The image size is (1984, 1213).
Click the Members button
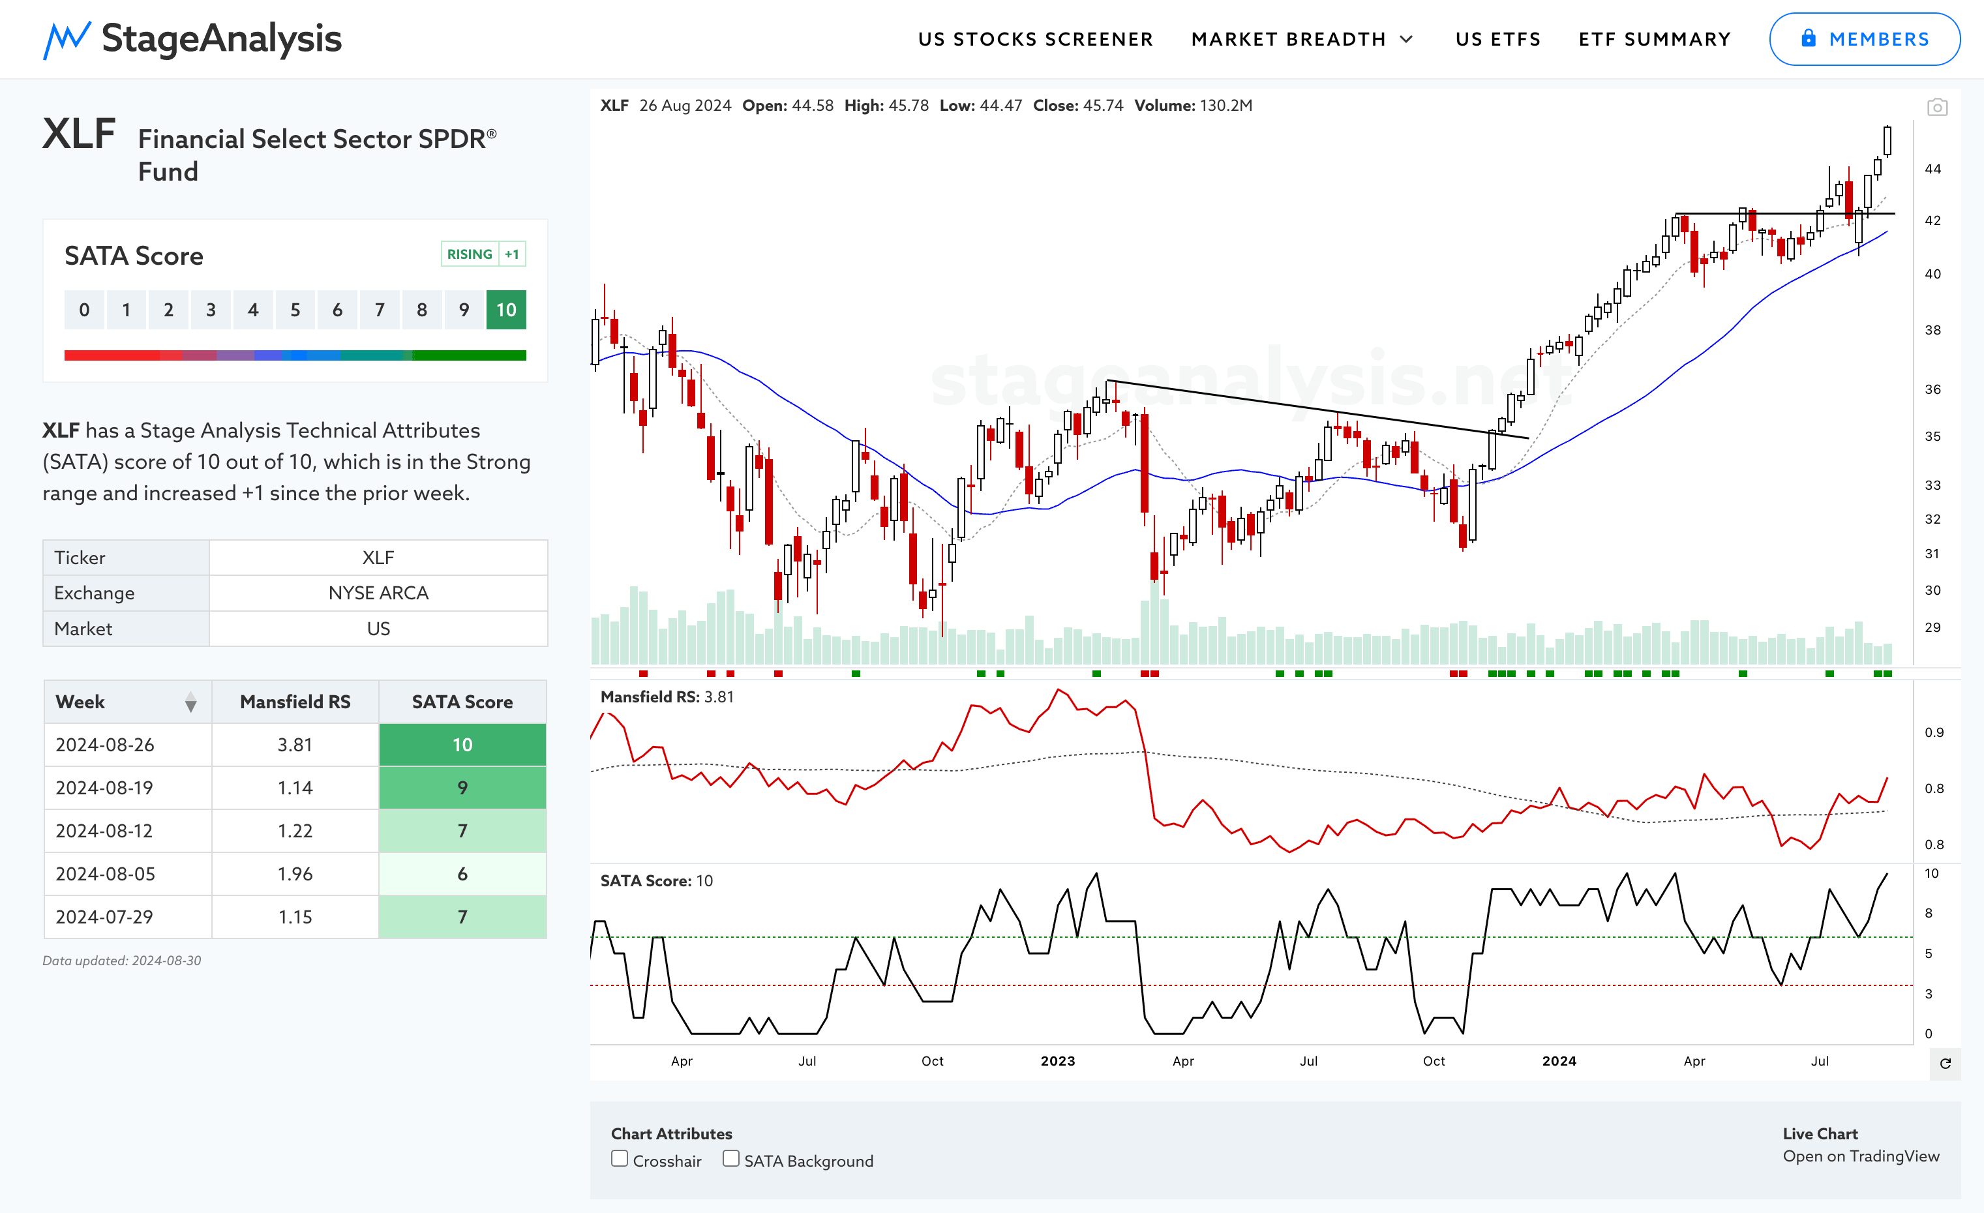(x=1864, y=38)
